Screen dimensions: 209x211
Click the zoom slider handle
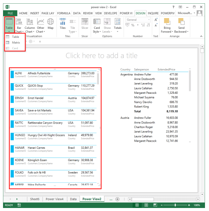[x=175, y=205]
